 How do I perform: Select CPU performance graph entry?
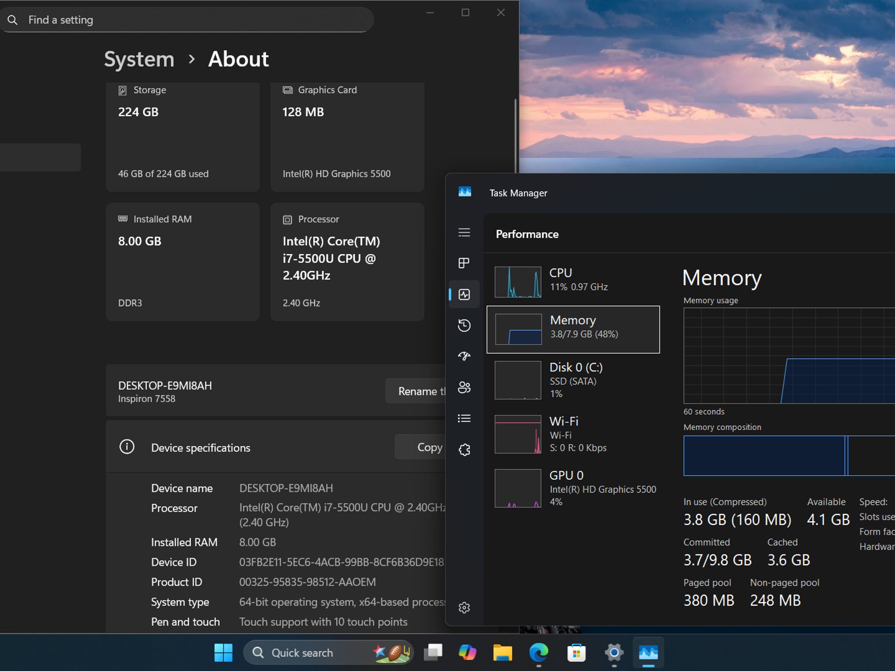pyautogui.click(x=573, y=282)
